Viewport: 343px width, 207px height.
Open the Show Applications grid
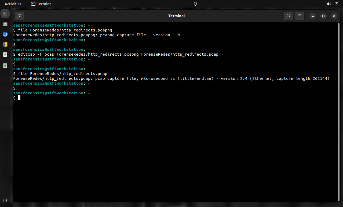5,200
